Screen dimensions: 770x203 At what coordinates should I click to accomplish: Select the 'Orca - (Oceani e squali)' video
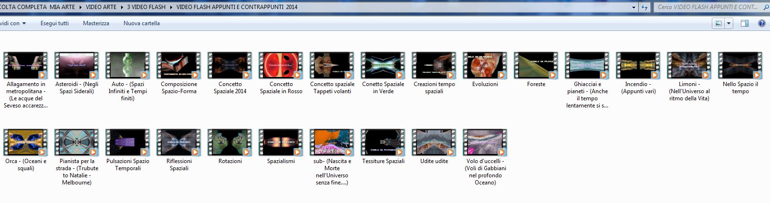pos(26,143)
